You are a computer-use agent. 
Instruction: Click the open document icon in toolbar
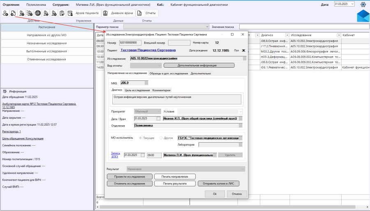click(13, 13)
